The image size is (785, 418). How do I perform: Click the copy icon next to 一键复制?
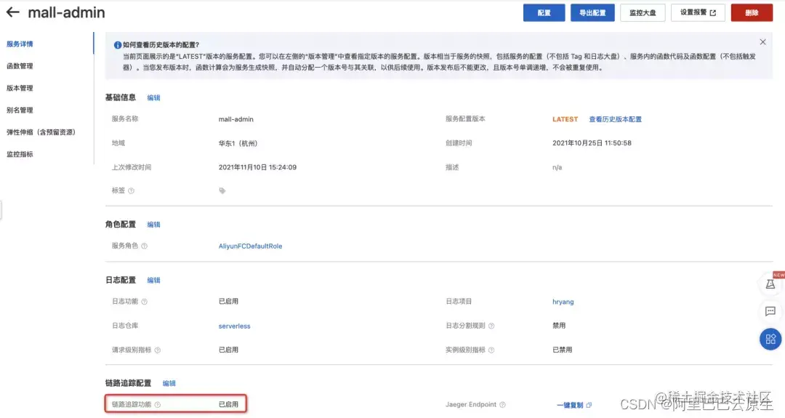pos(589,405)
